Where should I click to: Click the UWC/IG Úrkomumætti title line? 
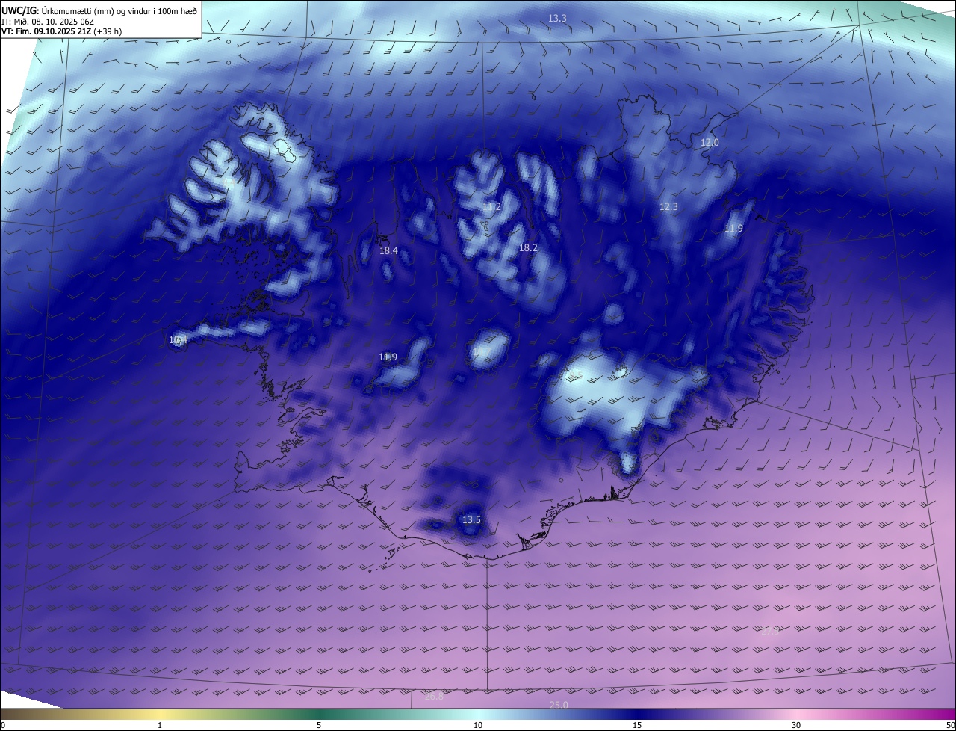tap(99, 10)
